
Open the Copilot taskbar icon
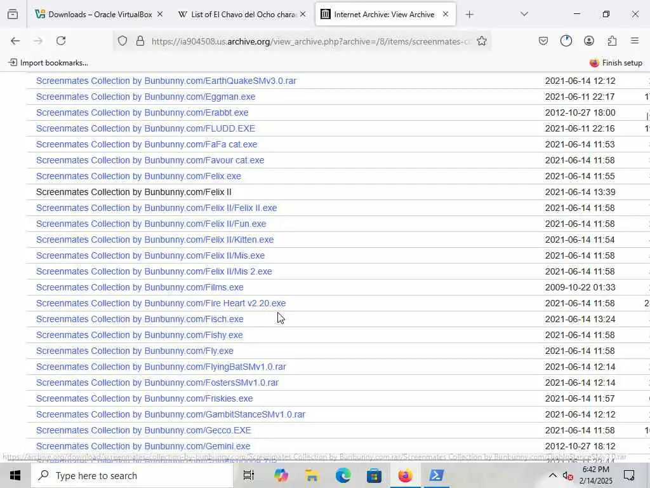(281, 475)
